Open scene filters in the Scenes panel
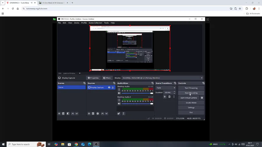The height and width of the screenshot is (147, 262). point(68,114)
